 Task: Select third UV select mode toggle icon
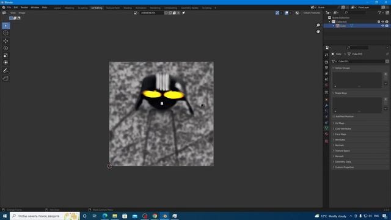pyautogui.click(x=19, y=18)
